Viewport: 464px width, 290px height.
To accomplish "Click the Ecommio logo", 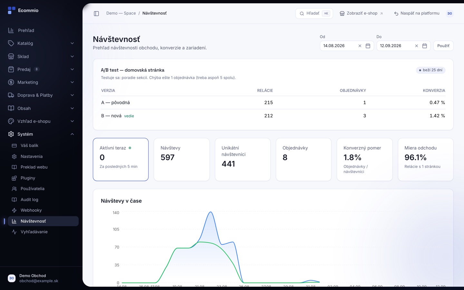I will click(23, 10).
